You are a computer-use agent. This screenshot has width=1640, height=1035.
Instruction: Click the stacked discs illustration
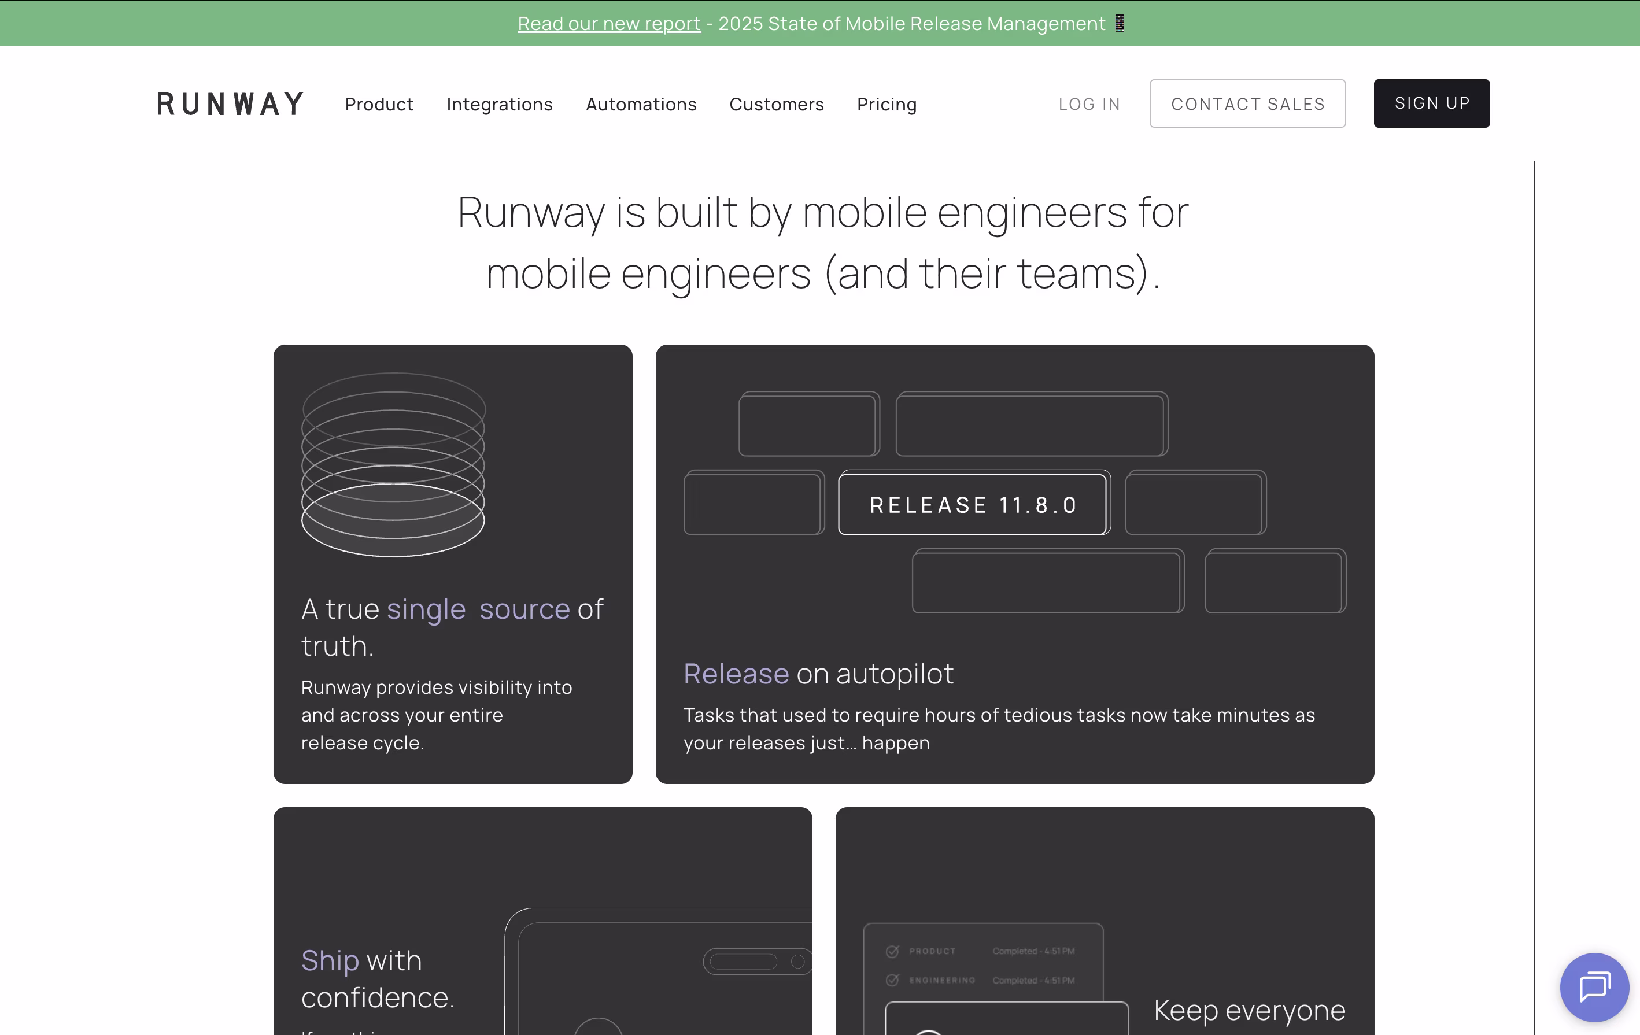pos(393,465)
